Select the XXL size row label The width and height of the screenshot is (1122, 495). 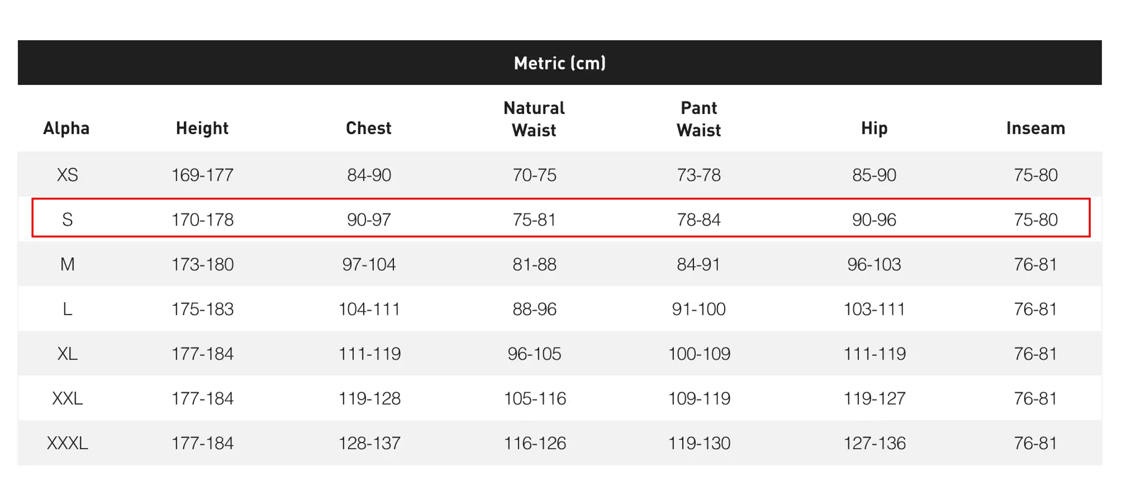68,398
